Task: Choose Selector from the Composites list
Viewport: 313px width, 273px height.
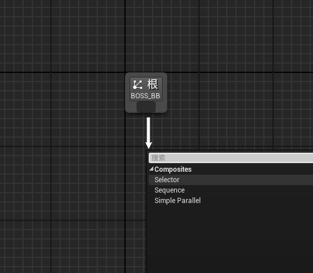Action: (x=231, y=180)
